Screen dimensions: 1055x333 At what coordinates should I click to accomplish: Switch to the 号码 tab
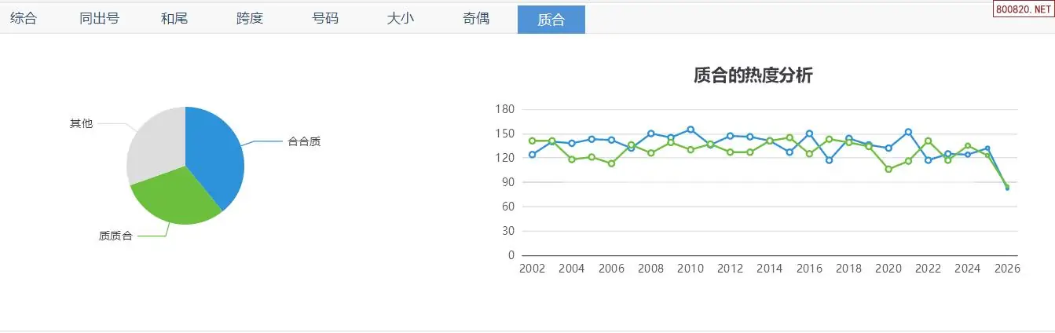coord(325,19)
